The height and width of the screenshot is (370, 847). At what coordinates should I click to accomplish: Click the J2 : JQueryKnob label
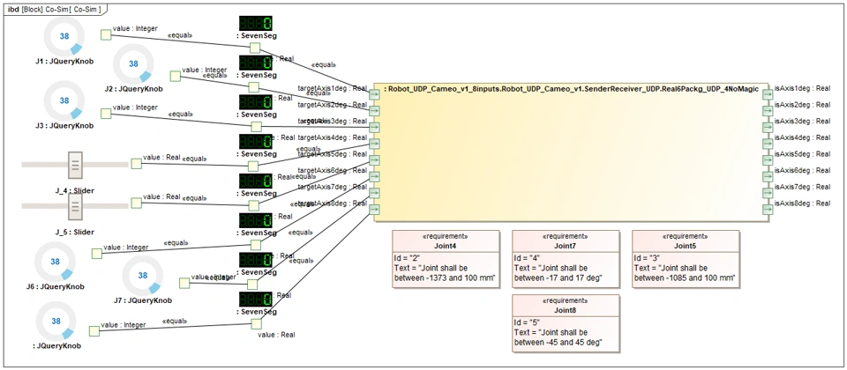click(x=133, y=89)
